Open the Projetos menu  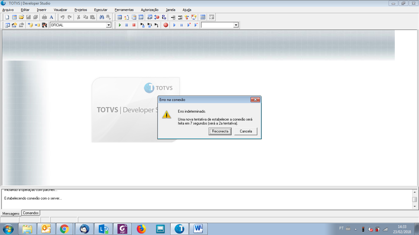(81, 10)
